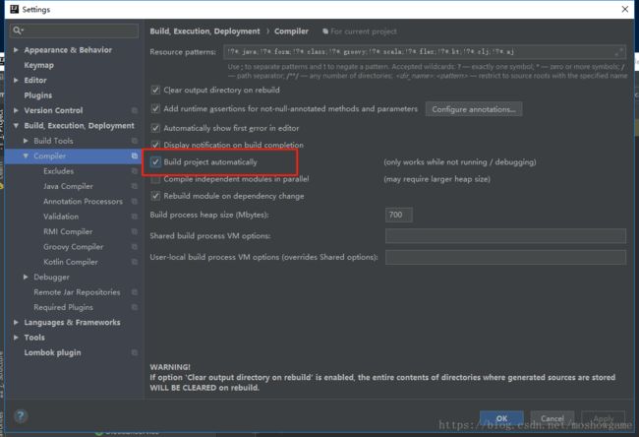Toggle Add runtime assertions checkbox
Viewport: 639px width, 437px height.
tap(155, 108)
